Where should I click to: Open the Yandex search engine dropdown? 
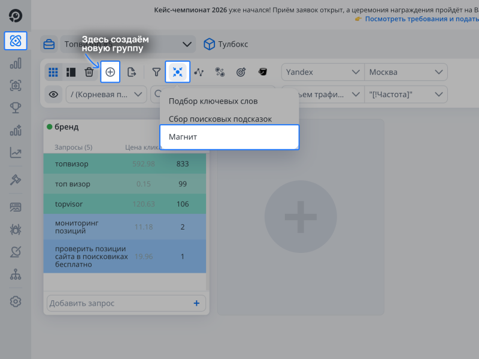tap(323, 72)
